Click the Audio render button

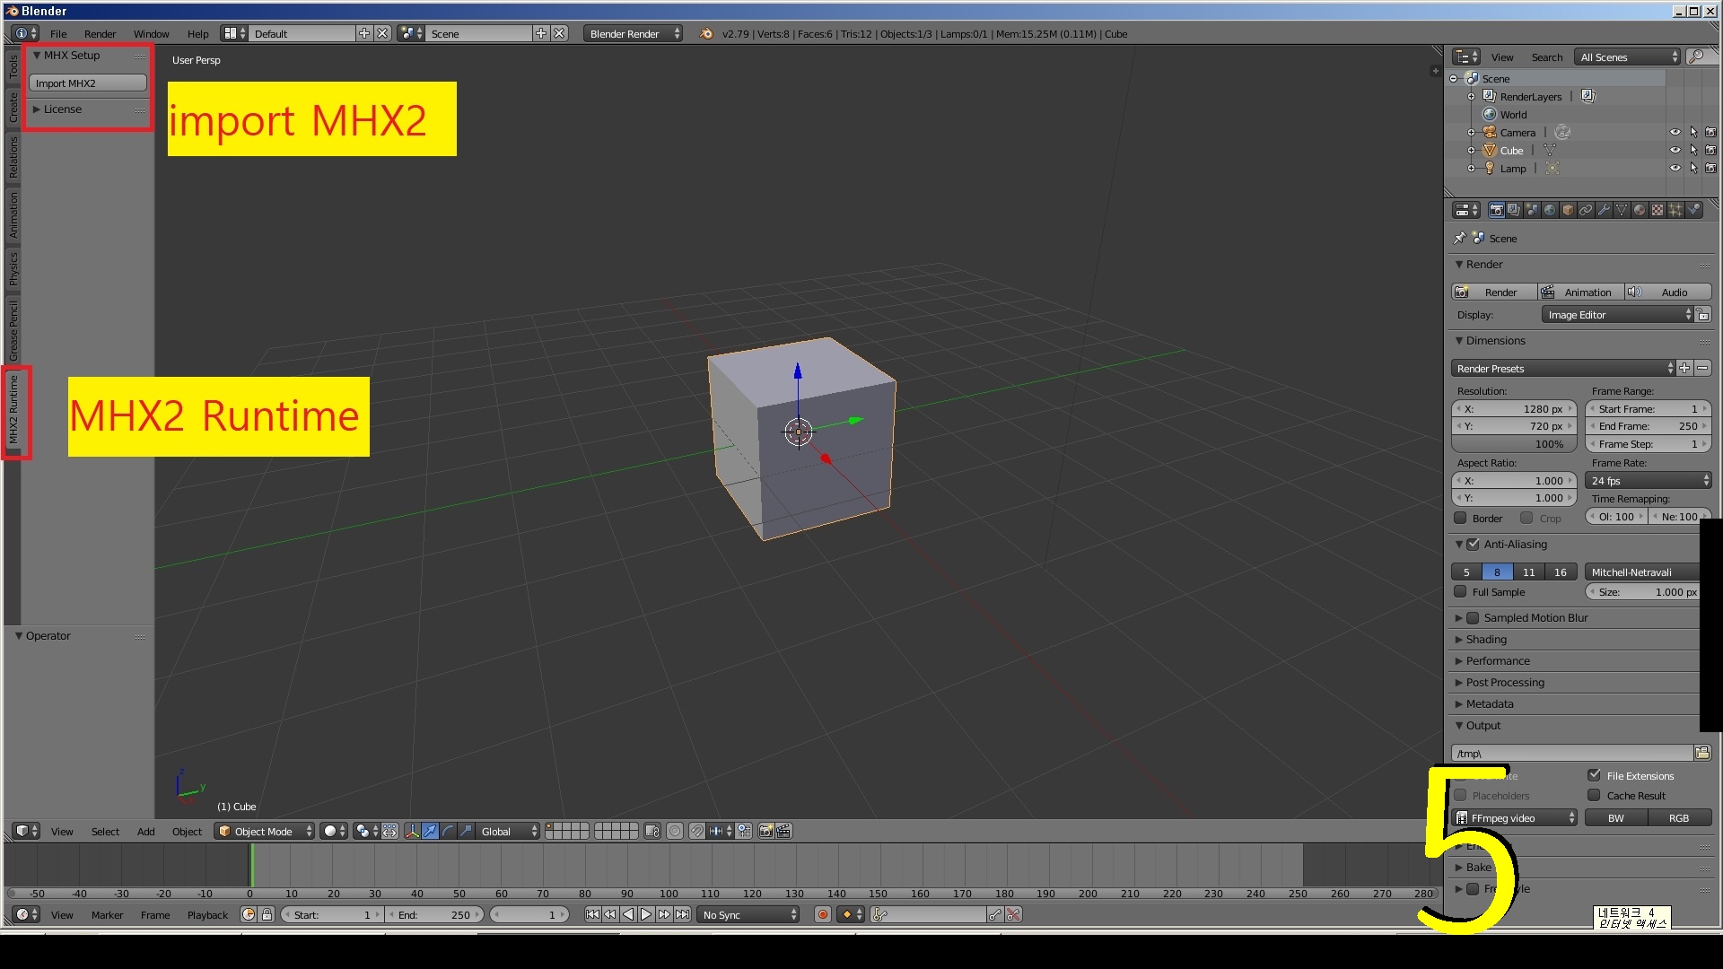[1667, 292]
